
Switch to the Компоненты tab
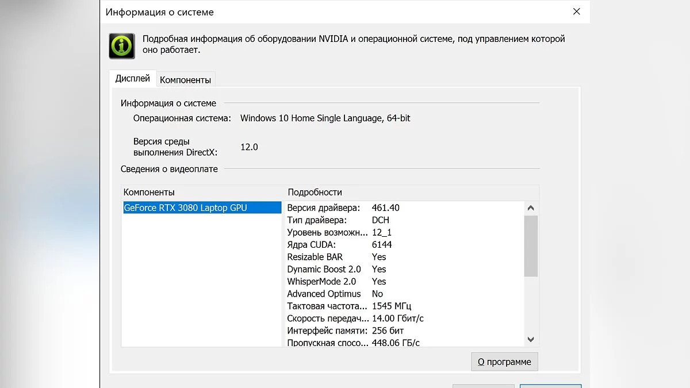tap(185, 80)
